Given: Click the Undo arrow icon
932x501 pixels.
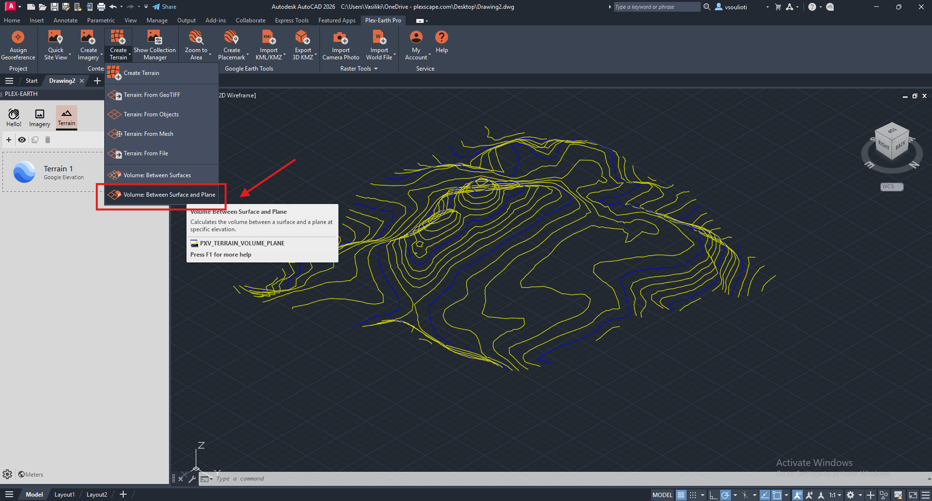Looking at the screenshot, I should [x=113, y=7].
